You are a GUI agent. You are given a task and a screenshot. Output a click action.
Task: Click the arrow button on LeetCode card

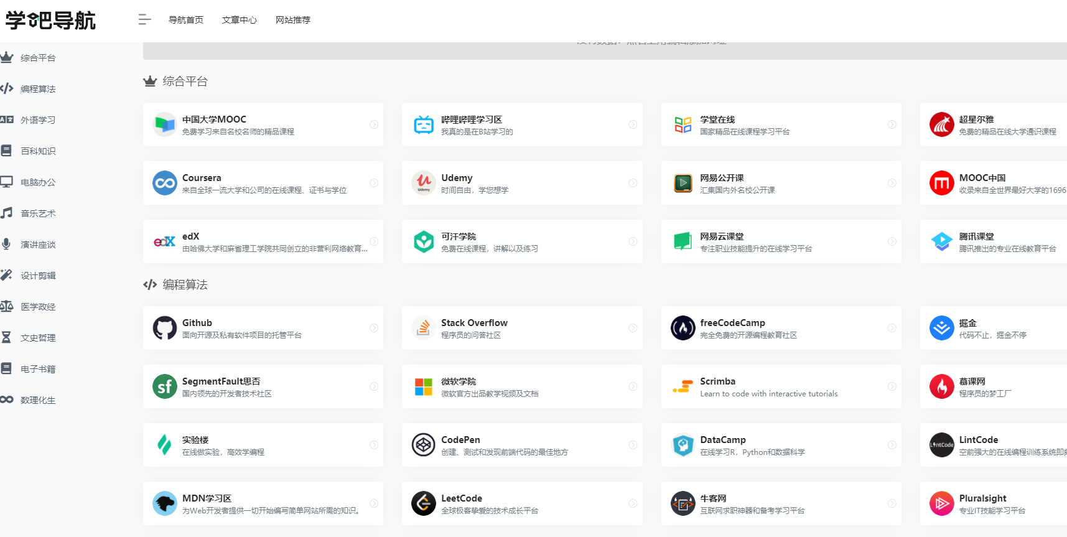click(633, 503)
